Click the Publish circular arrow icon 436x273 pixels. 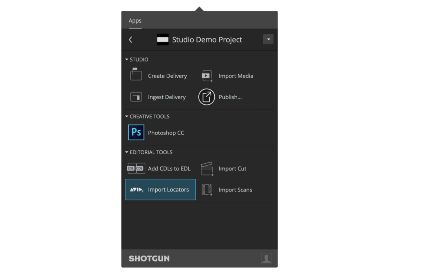coord(207,97)
